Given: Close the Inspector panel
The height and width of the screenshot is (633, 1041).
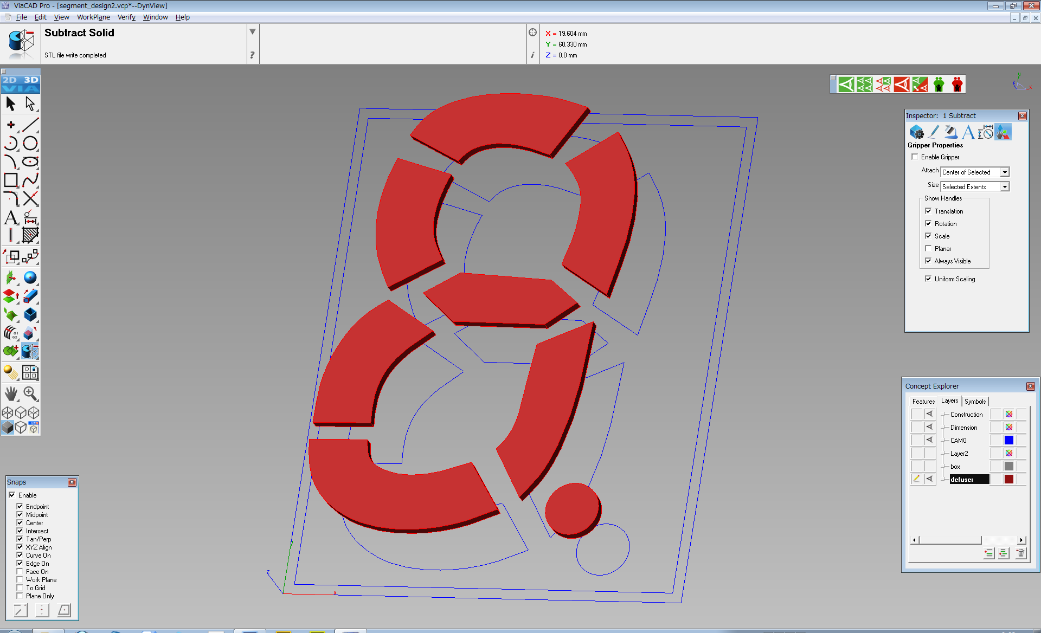Looking at the screenshot, I should 1023,116.
